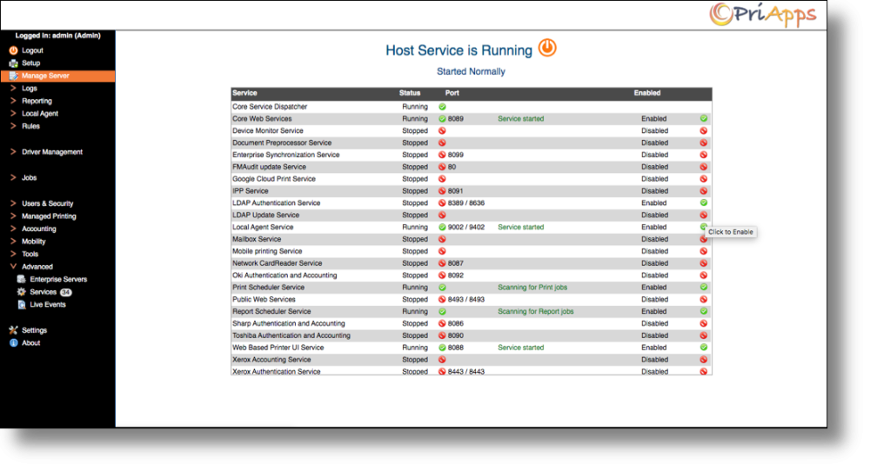This screenshot has width=870, height=471.
Task: Click red stopped icon for Enterprise Synchronization Service
Action: pos(442,156)
